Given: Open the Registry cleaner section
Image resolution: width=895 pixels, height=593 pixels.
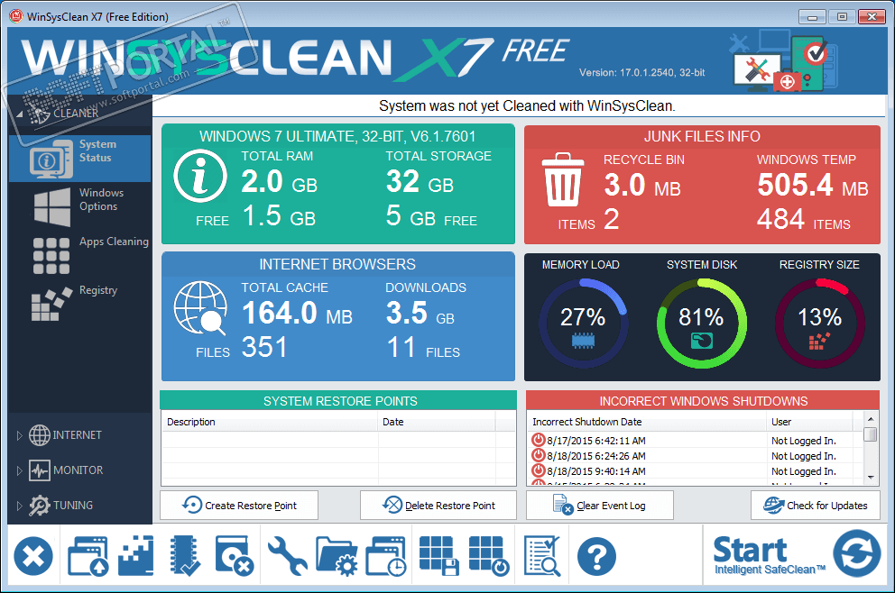Looking at the screenshot, I should pyautogui.click(x=80, y=304).
